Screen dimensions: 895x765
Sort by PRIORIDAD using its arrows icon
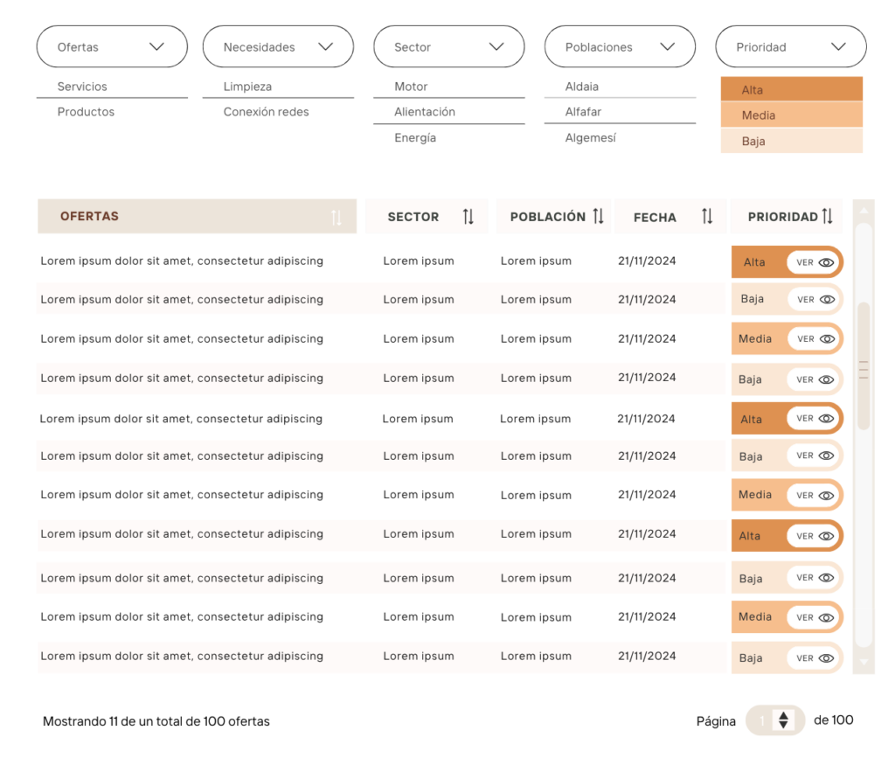pyautogui.click(x=827, y=216)
